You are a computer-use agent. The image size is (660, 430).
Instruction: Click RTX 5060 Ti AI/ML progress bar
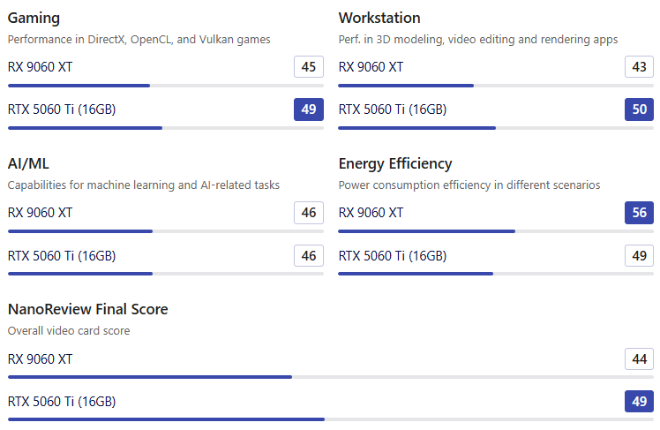165,274
